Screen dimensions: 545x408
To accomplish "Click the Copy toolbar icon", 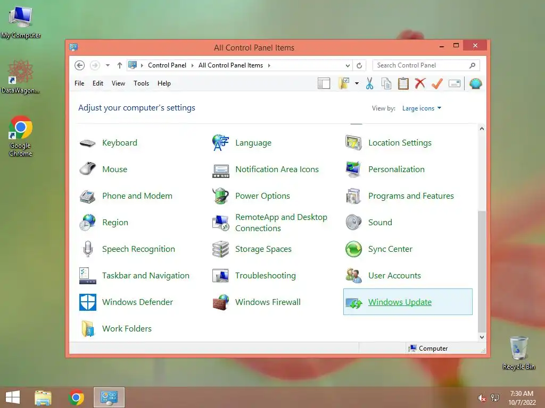I will point(386,83).
